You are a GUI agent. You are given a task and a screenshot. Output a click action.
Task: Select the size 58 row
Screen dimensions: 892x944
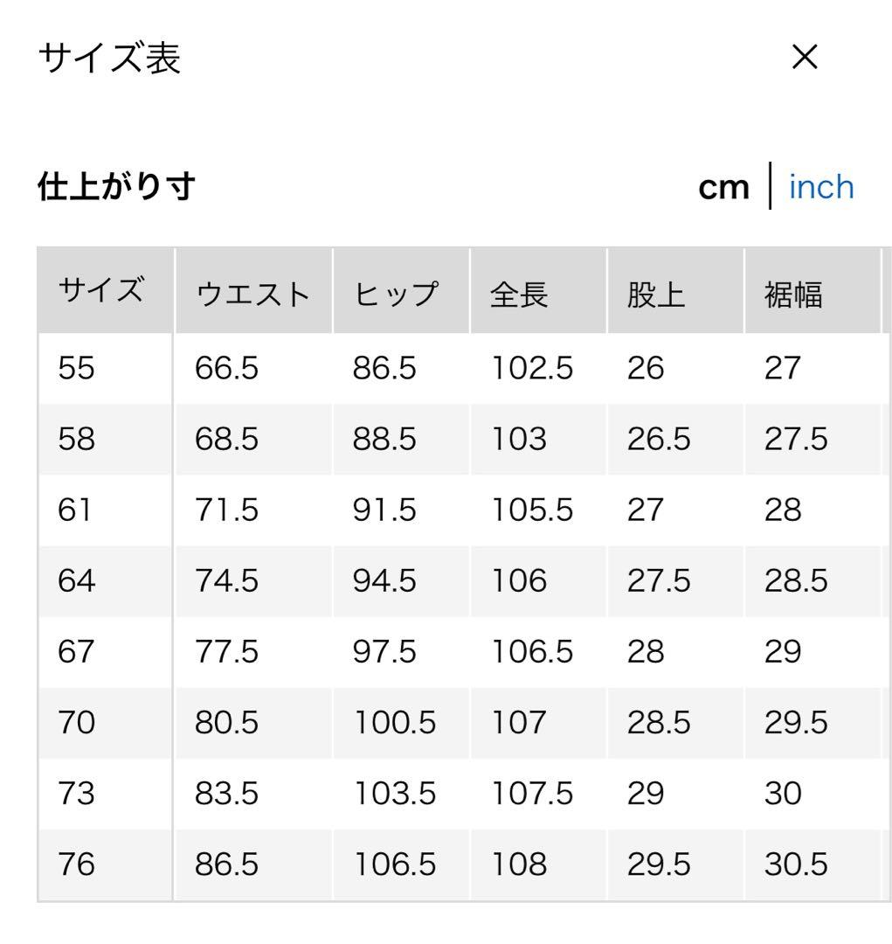464,439
